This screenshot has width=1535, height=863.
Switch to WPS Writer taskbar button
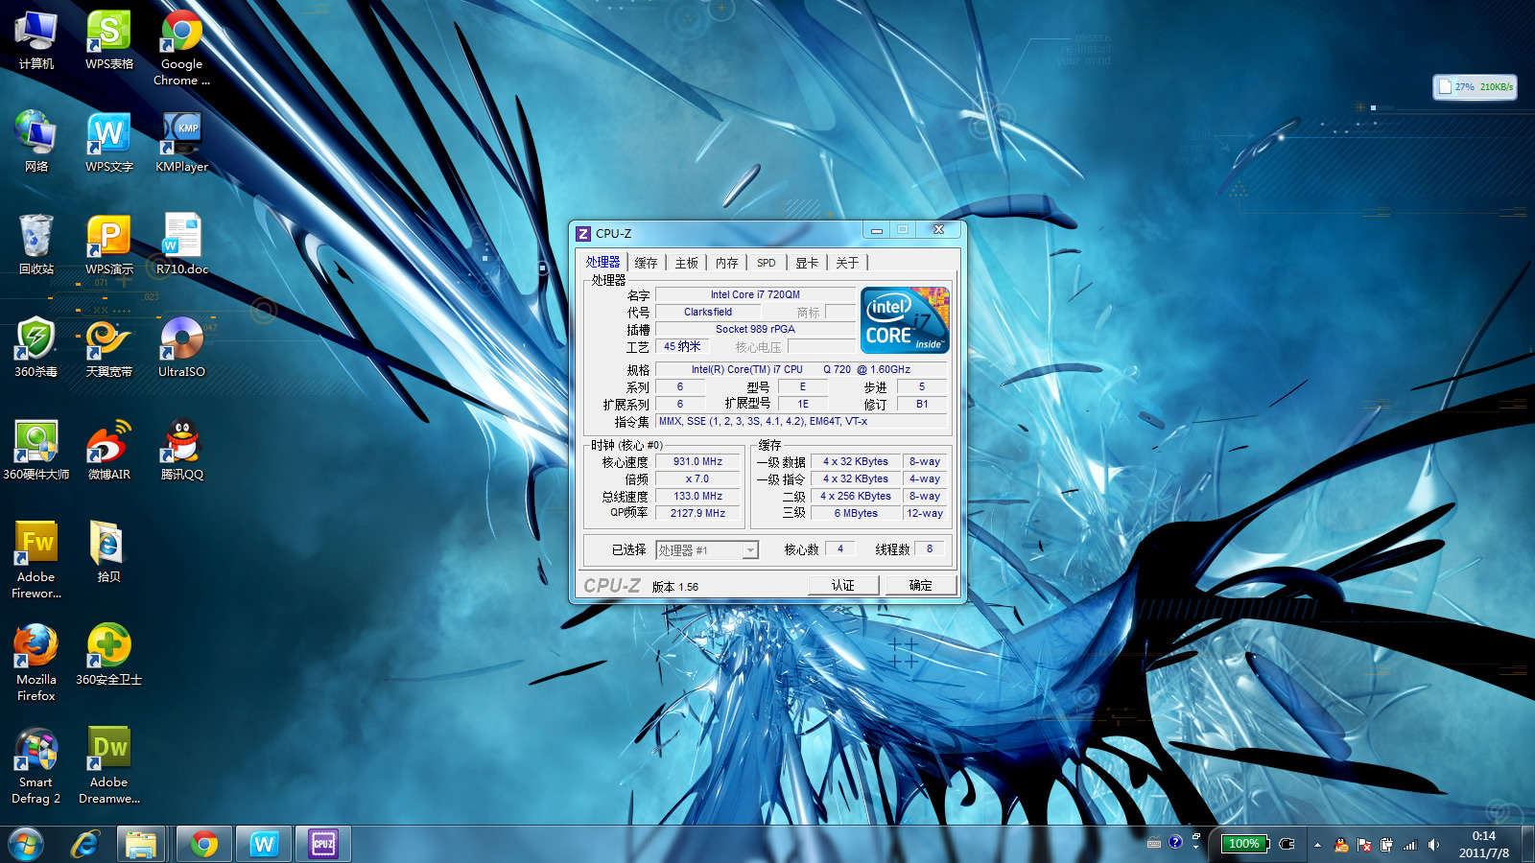[x=263, y=844]
